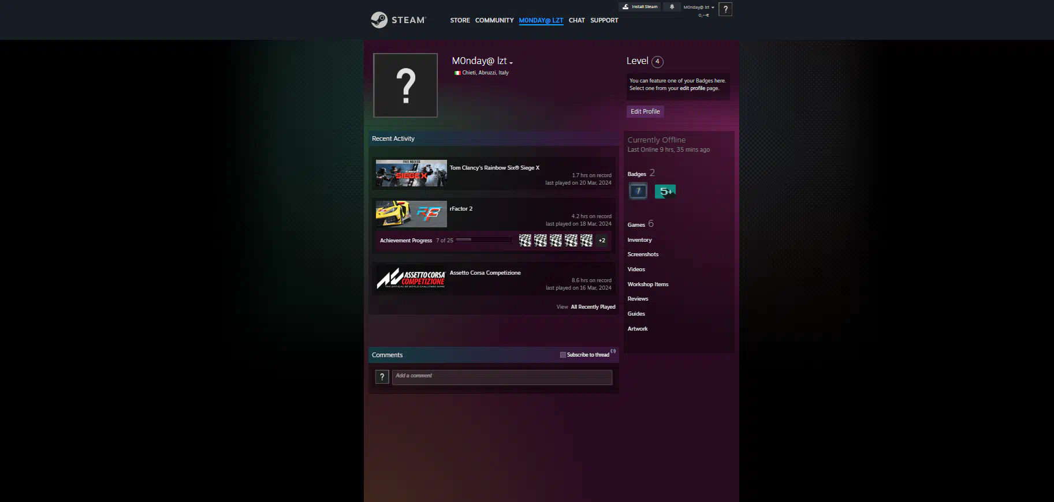Click the (?) help beside Subscribe to thread
1054x502 pixels.
(x=613, y=351)
